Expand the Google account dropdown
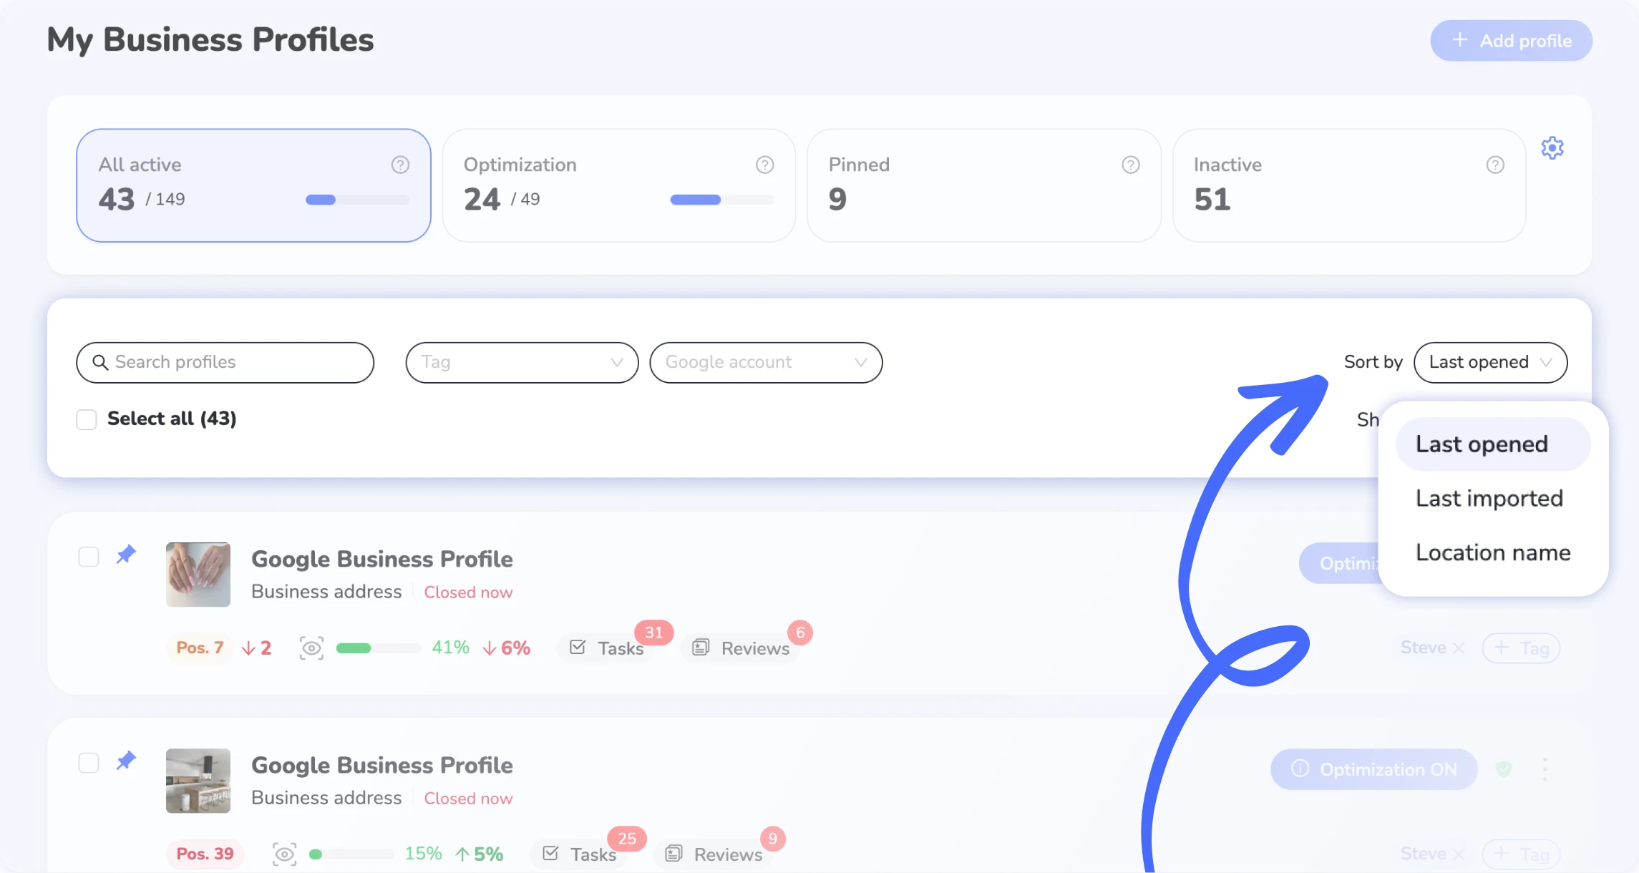The width and height of the screenshot is (1639, 873). 765,363
